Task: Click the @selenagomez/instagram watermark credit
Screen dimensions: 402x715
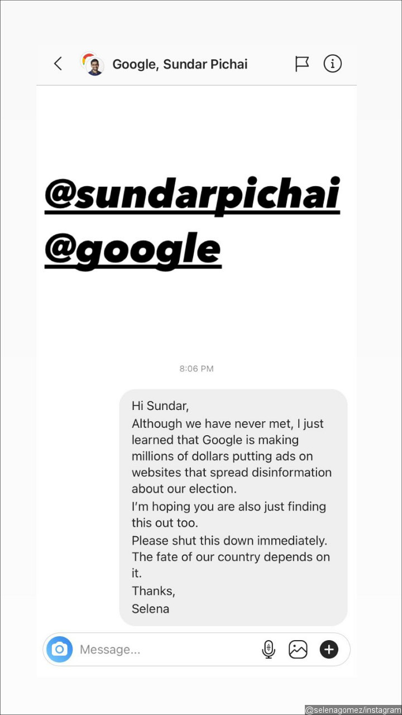Action: 353,709
